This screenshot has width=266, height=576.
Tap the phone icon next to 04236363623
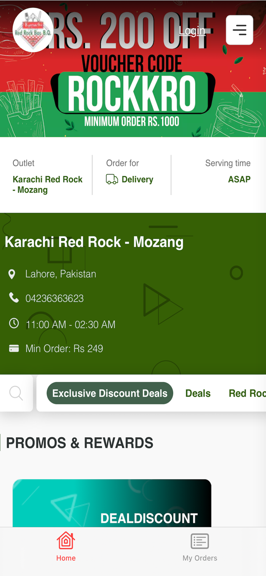(14, 298)
